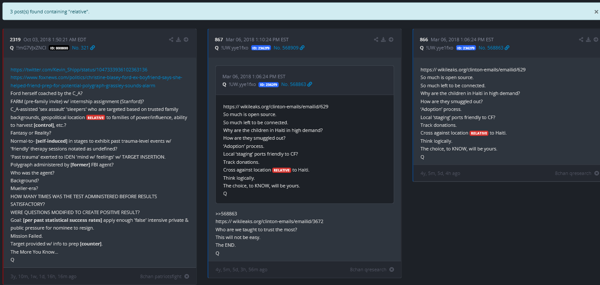Click '8chan qresearch' in post 867's footer
The width and height of the screenshot is (600, 285).
point(368,270)
